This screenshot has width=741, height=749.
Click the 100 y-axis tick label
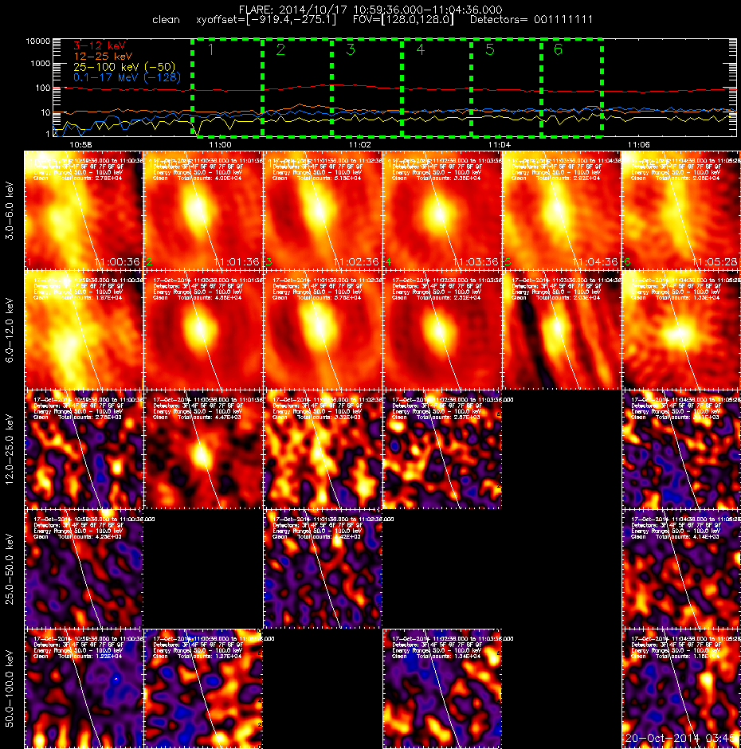[x=43, y=88]
